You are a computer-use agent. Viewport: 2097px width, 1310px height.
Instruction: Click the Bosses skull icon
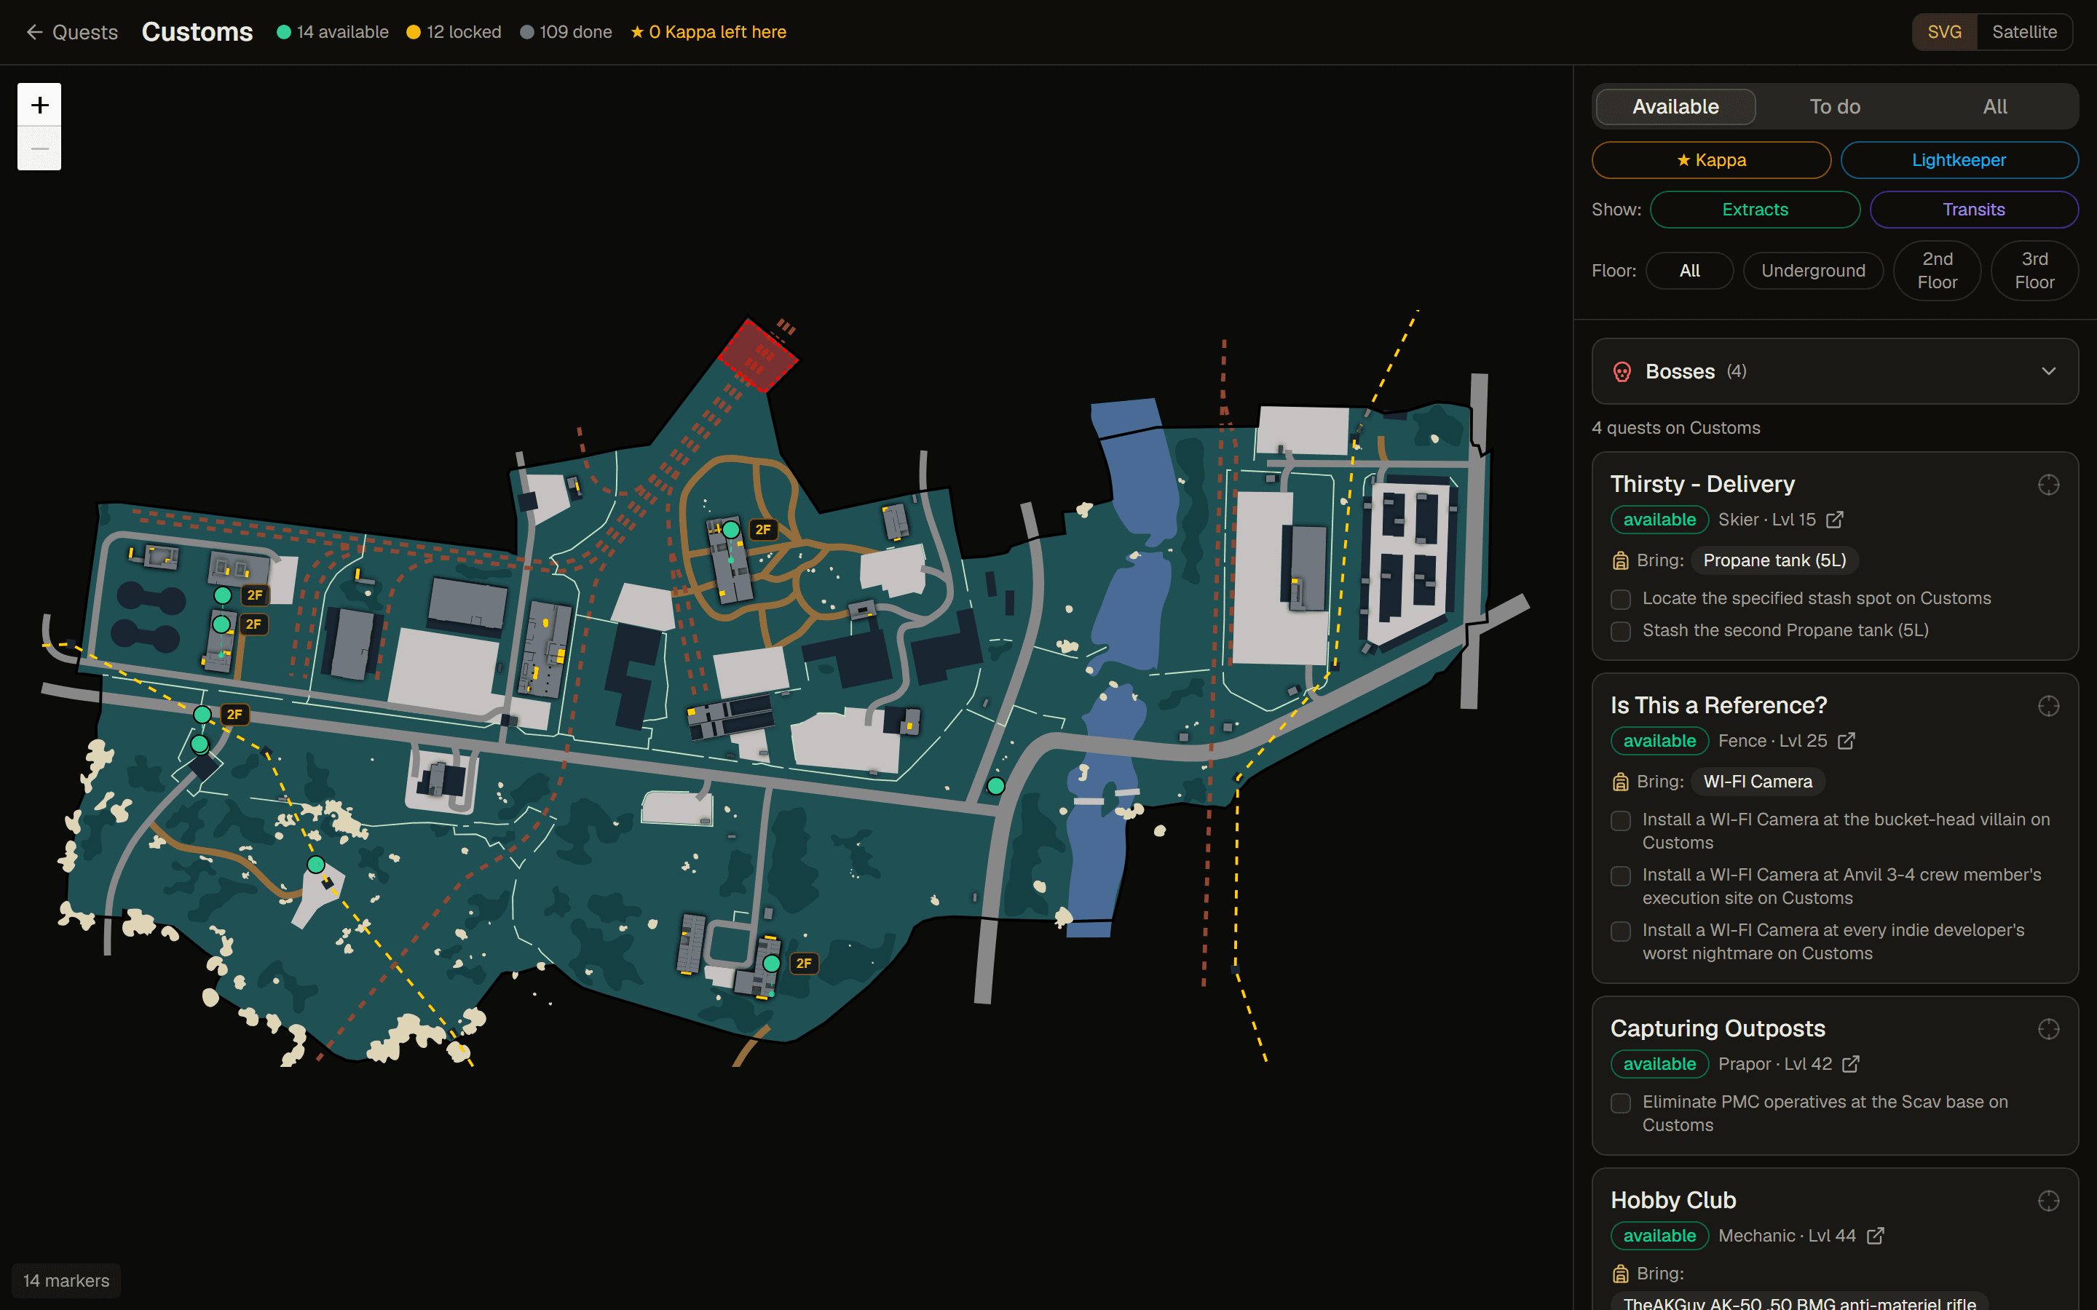click(1622, 372)
